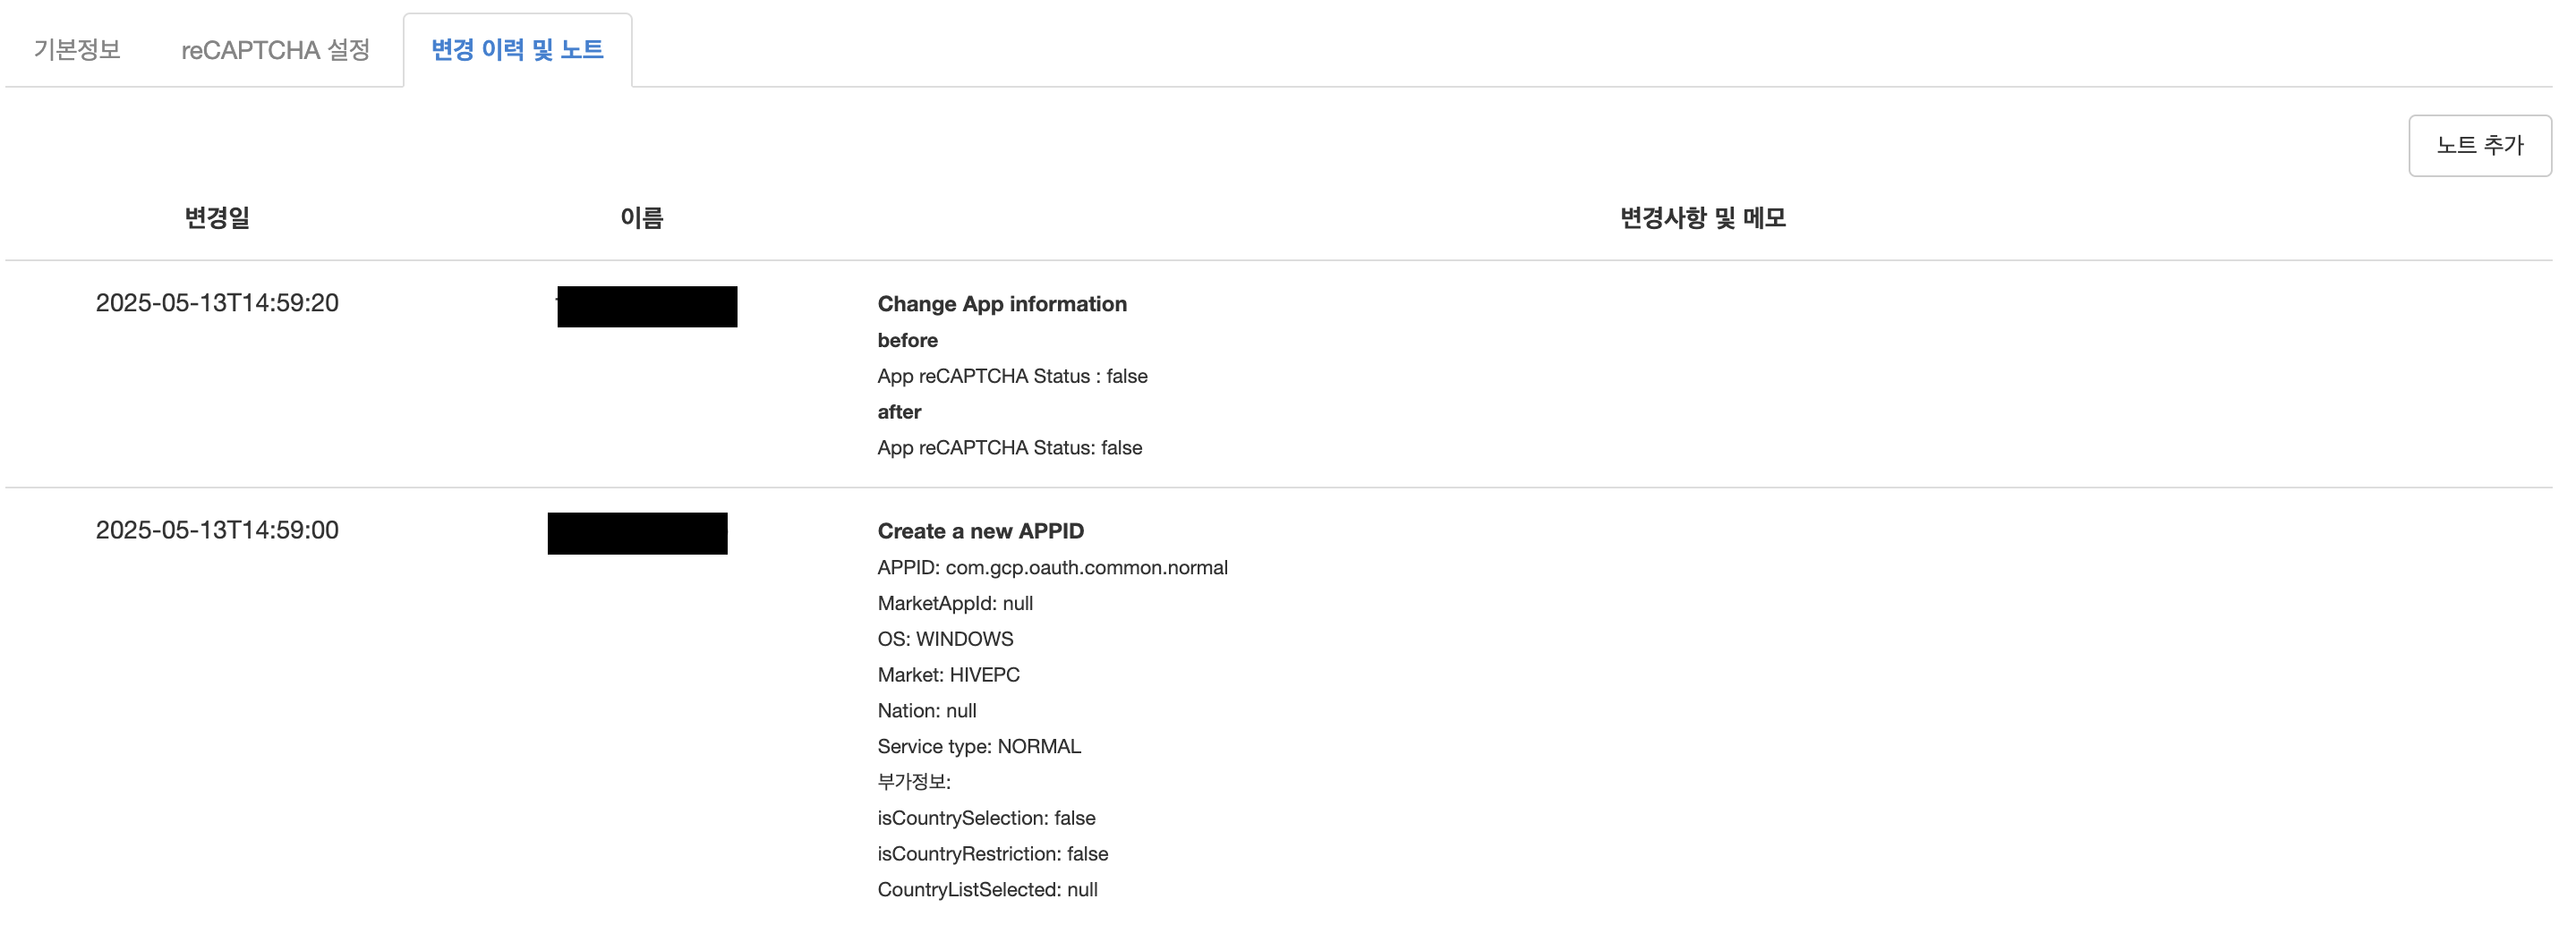Screen dimensions: 2576x950
Task: Click the Market: HIVEPC detail line
Action: pos(948,674)
